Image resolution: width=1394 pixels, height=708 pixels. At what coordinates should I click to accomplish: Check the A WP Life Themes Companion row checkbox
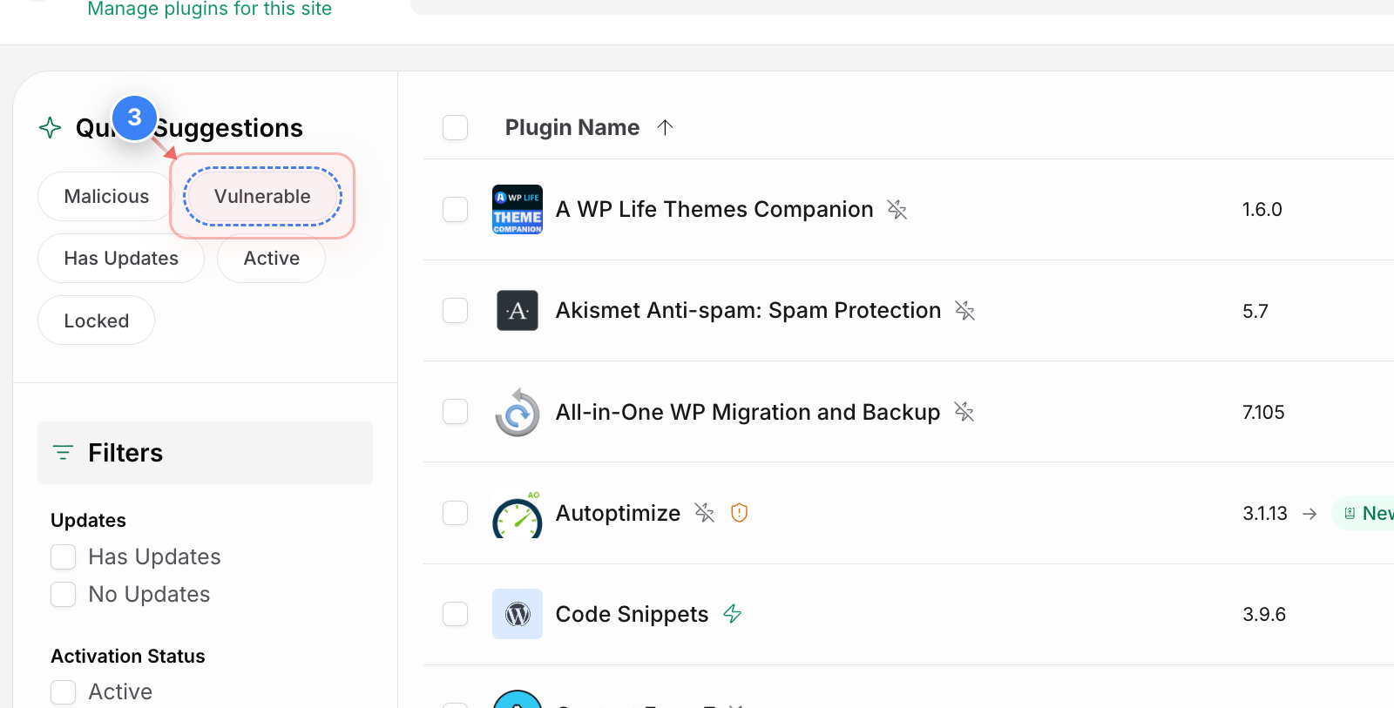click(456, 209)
